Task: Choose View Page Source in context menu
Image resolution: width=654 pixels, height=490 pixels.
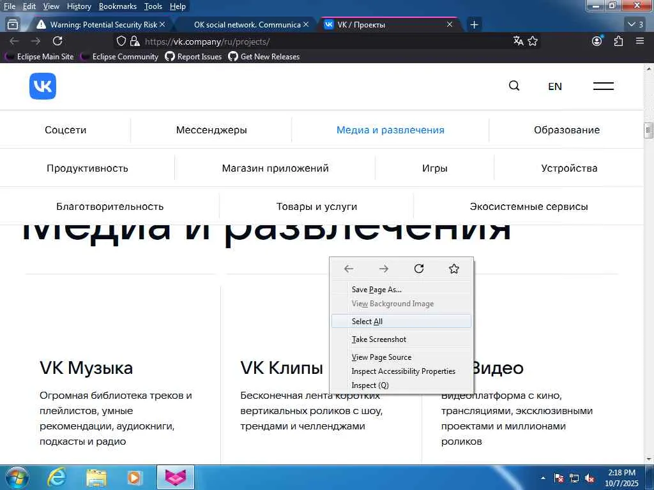Action: (401, 357)
